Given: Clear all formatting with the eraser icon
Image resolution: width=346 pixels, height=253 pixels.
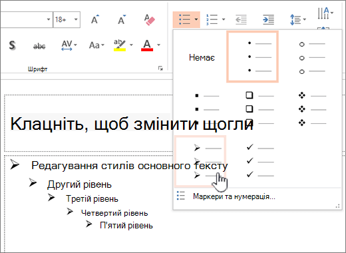Looking at the screenshot, I should 149,19.
